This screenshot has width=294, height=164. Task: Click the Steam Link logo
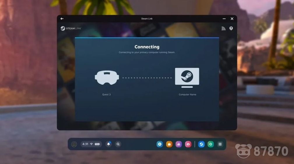pyautogui.click(x=71, y=28)
